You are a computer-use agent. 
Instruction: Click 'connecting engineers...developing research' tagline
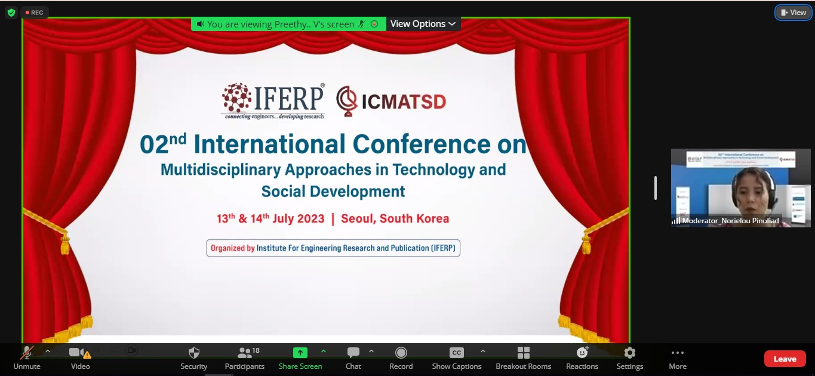pyautogui.click(x=274, y=117)
